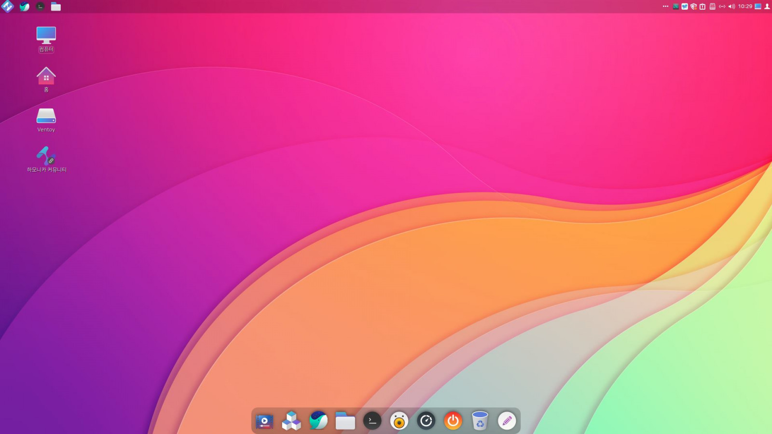Open the gauge system monitor dock icon
The width and height of the screenshot is (772, 434).
(426, 421)
